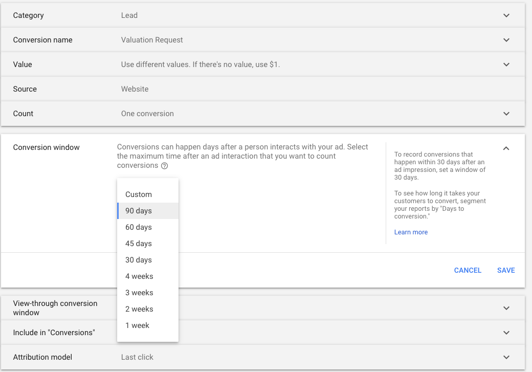This screenshot has width=532, height=372.
Task: Pick the 1 week conversion window
Action: point(137,325)
